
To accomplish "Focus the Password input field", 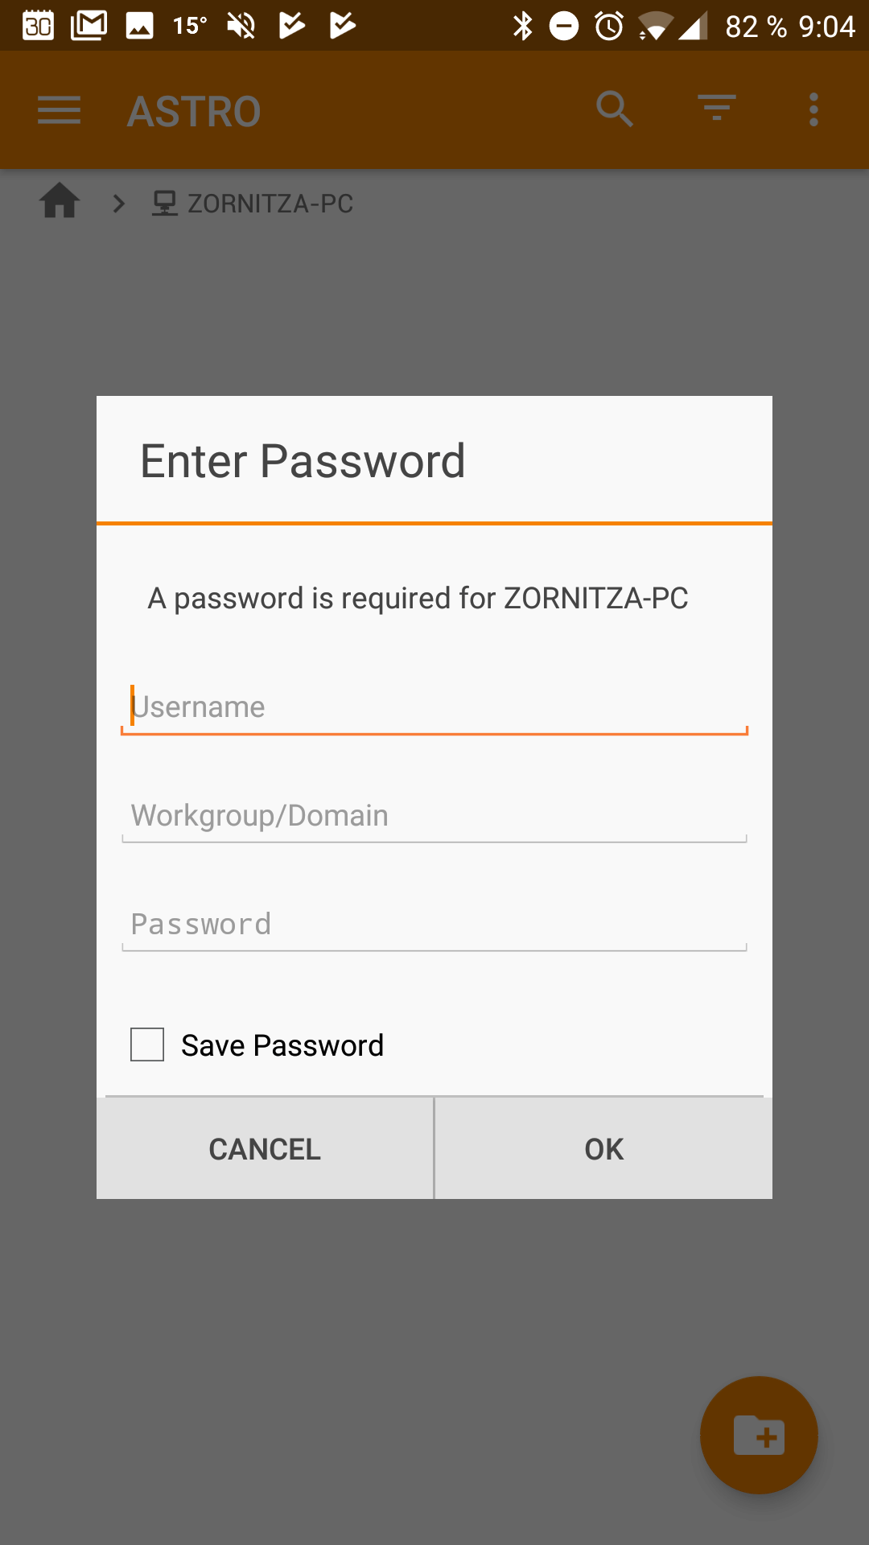I will [x=434, y=925].
